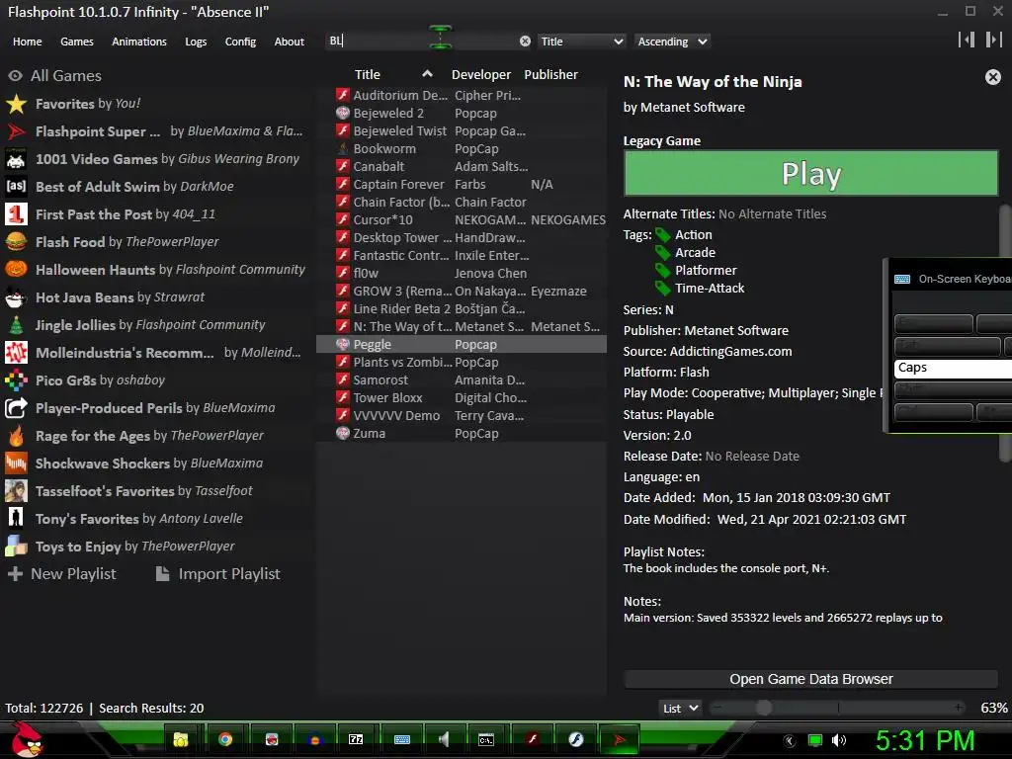The height and width of the screenshot is (759, 1012).
Task: Collapse the right sidebar toggle icon
Action: pos(993,40)
